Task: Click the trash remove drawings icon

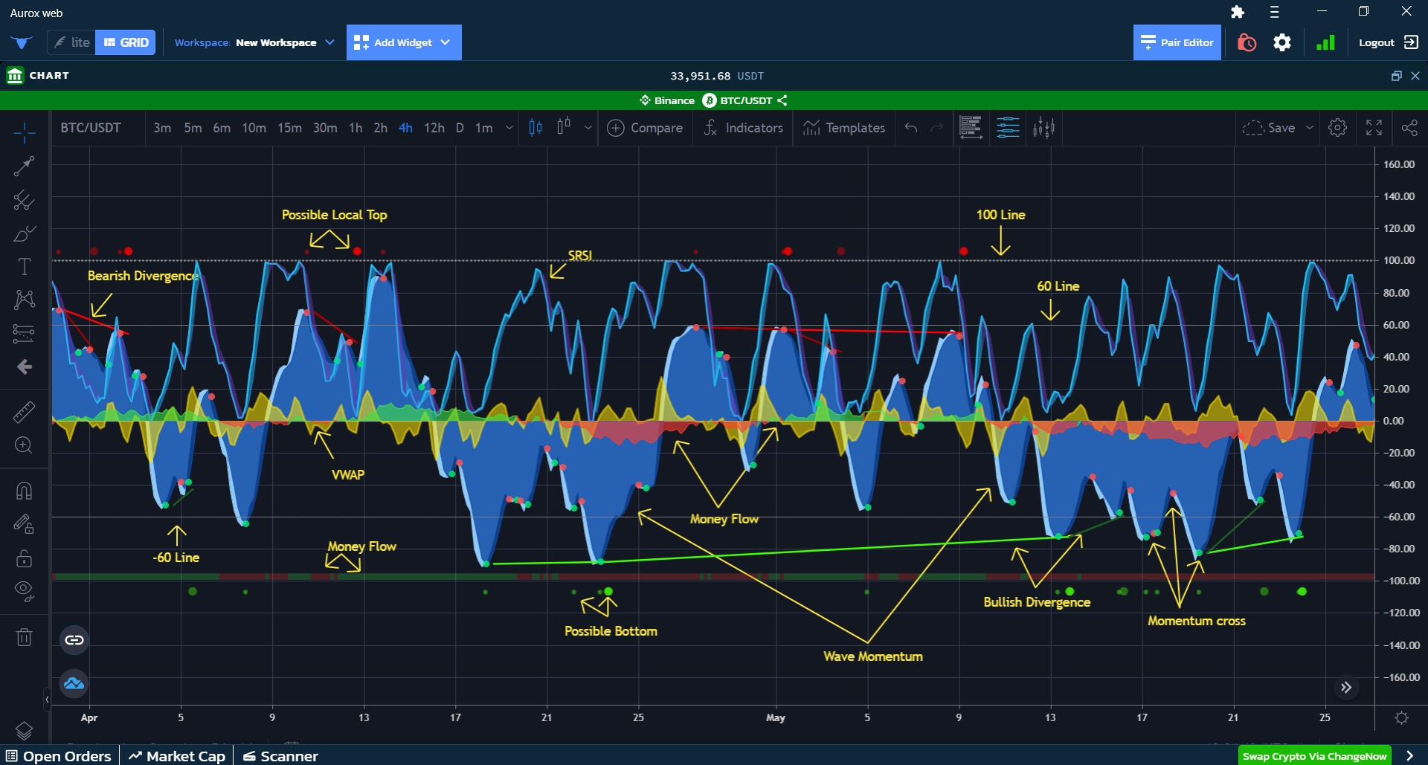Action: [x=24, y=637]
